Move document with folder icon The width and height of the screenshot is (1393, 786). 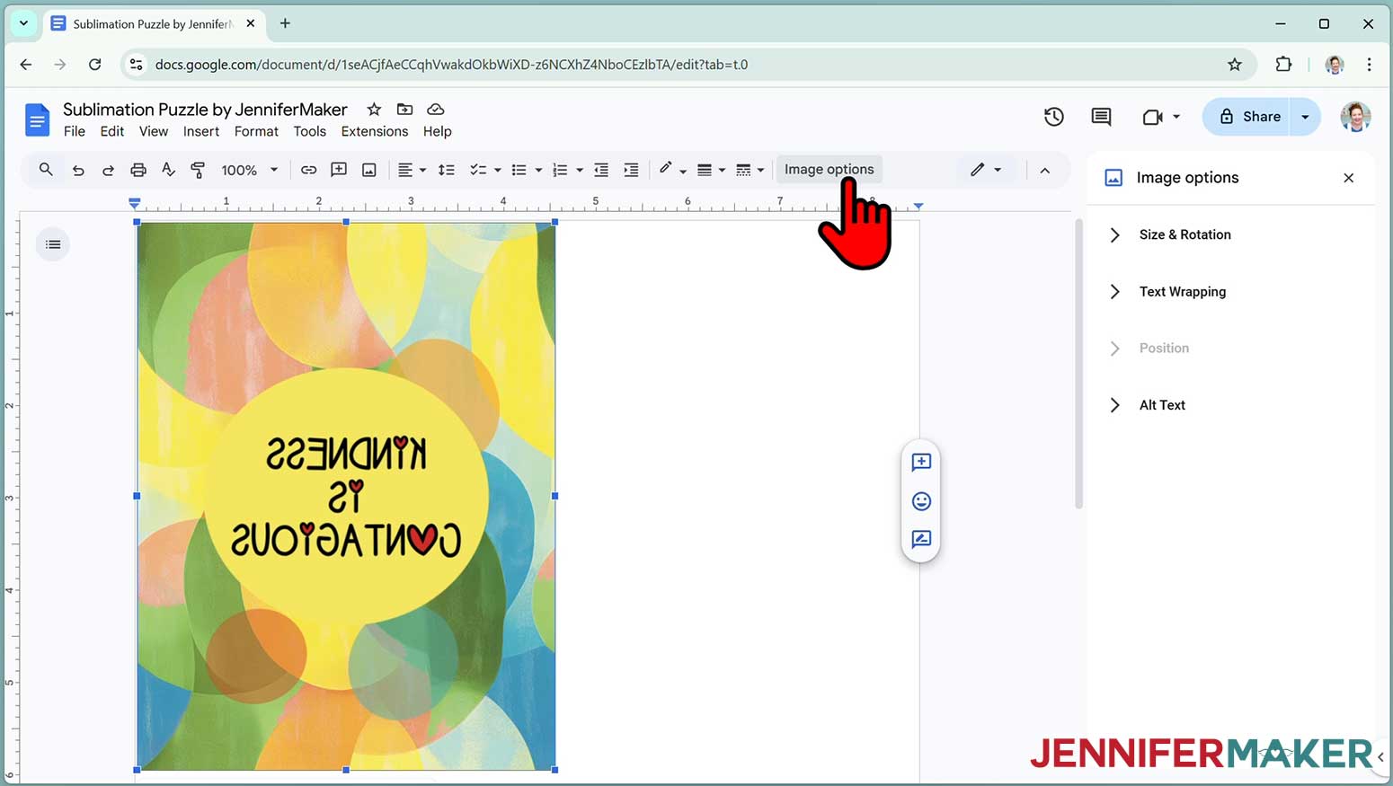tap(405, 110)
